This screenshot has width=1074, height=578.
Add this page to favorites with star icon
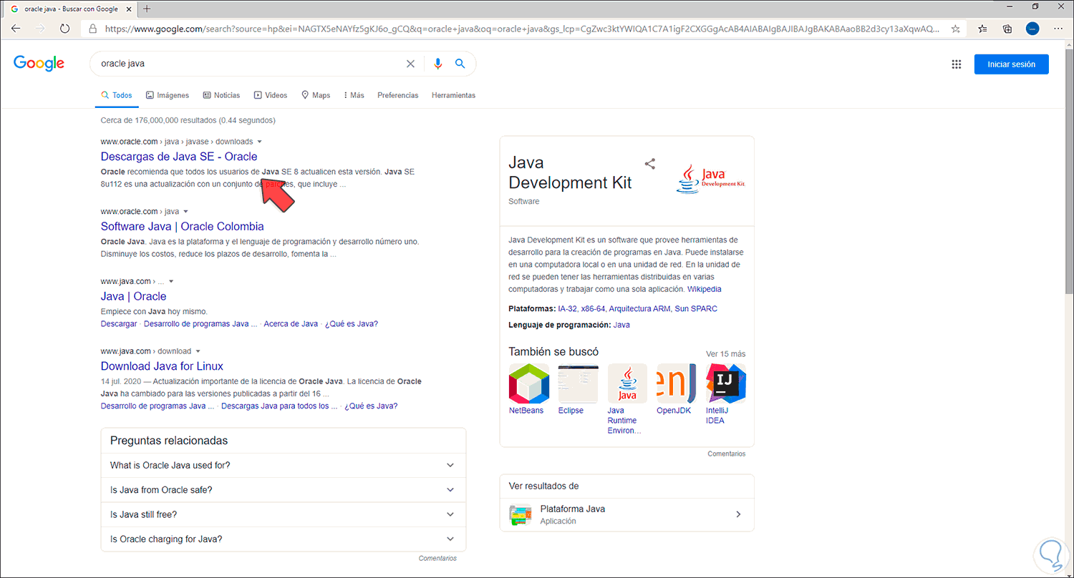pos(955,29)
